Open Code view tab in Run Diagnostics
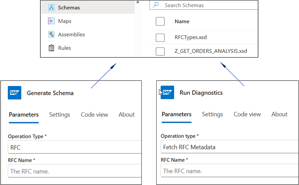 coord(247,114)
